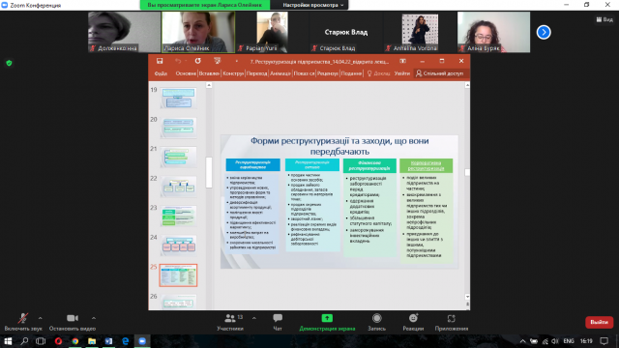Click PowerPoint Save icon
The height and width of the screenshot is (348, 619).
coord(160,61)
